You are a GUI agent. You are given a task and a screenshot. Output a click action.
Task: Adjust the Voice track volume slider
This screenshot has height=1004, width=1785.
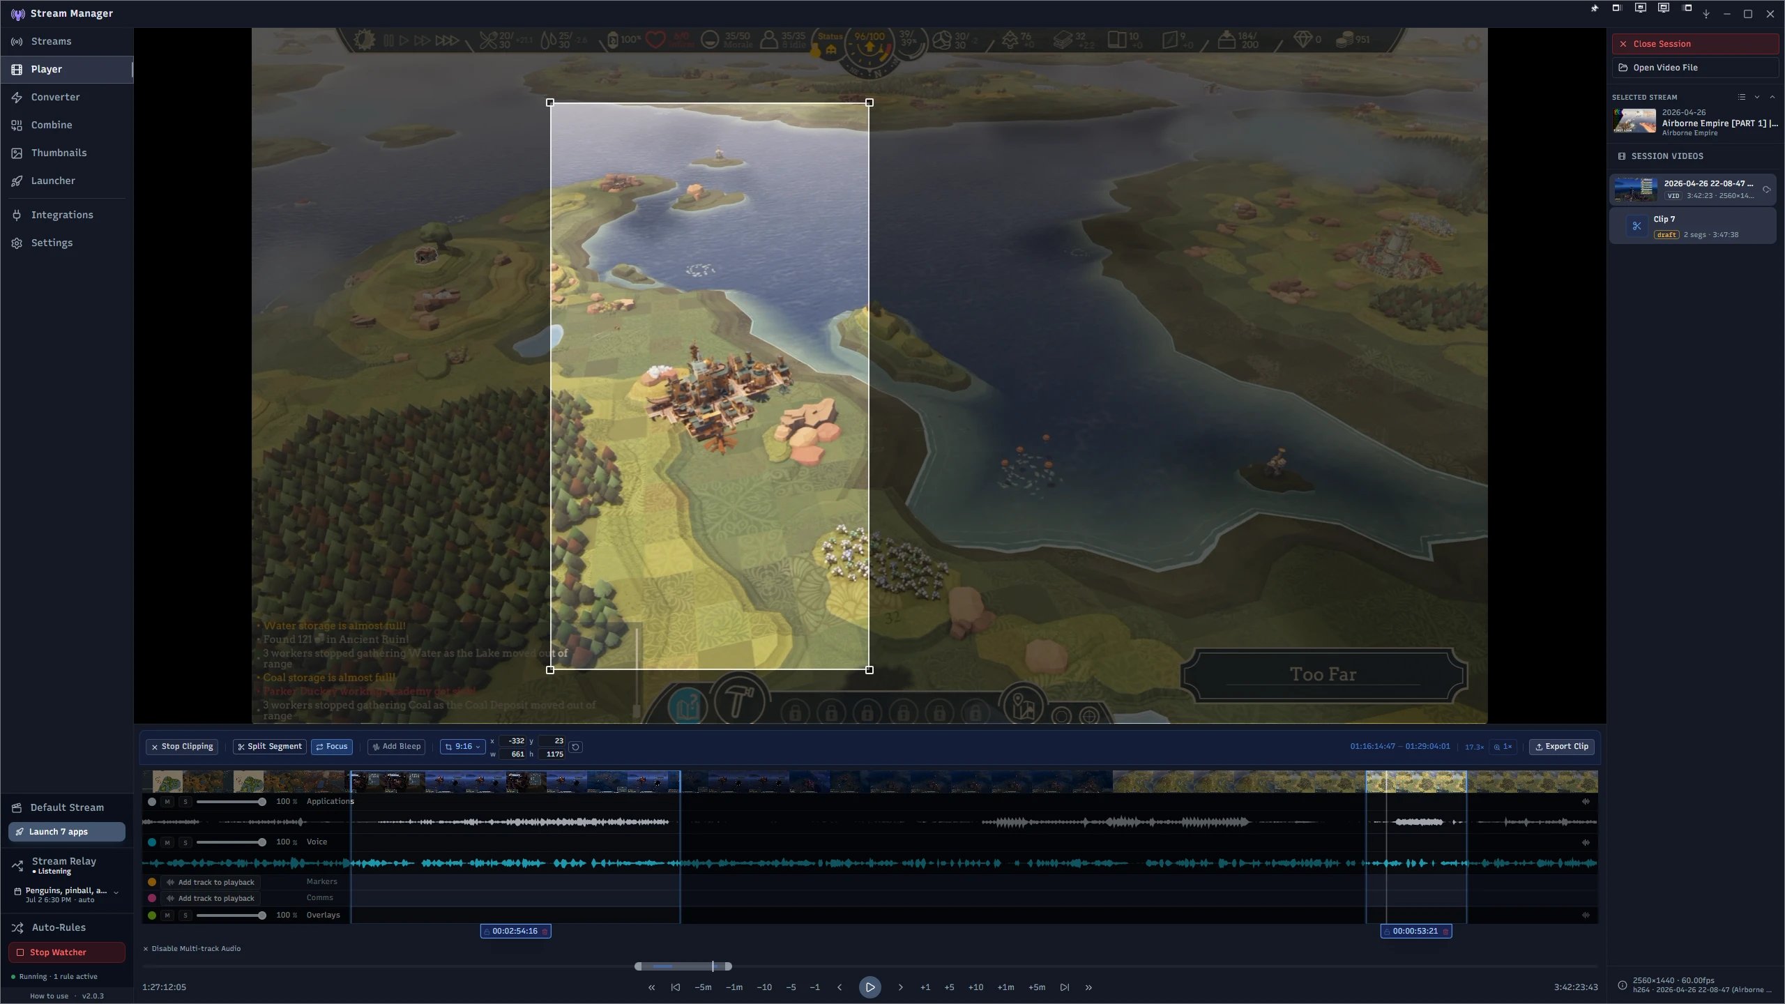coord(231,842)
